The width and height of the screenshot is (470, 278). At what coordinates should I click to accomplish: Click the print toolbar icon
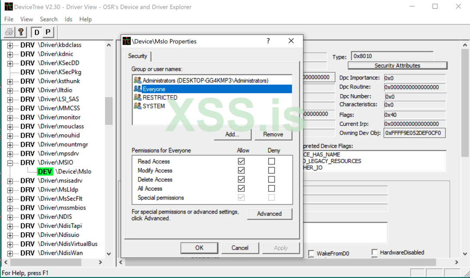(x=9, y=32)
